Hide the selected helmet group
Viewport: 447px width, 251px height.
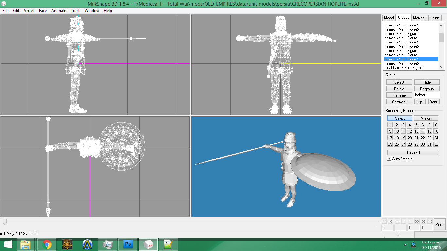pyautogui.click(x=427, y=82)
